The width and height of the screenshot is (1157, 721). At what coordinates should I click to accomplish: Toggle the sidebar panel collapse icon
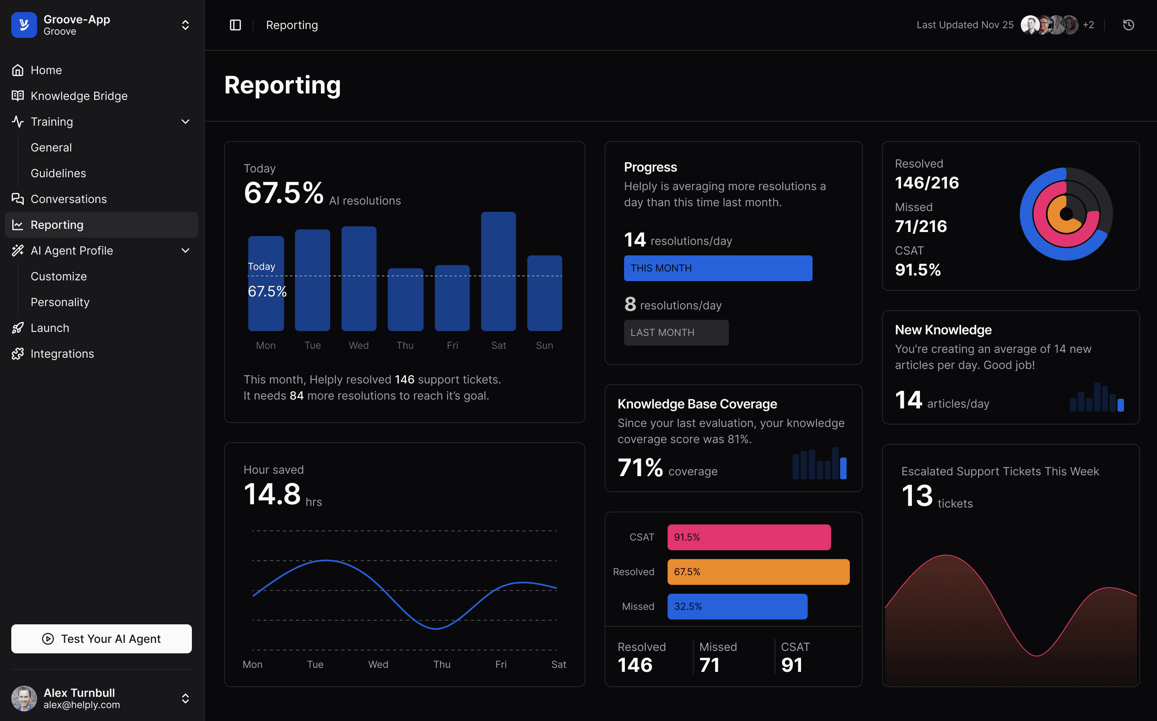(235, 24)
